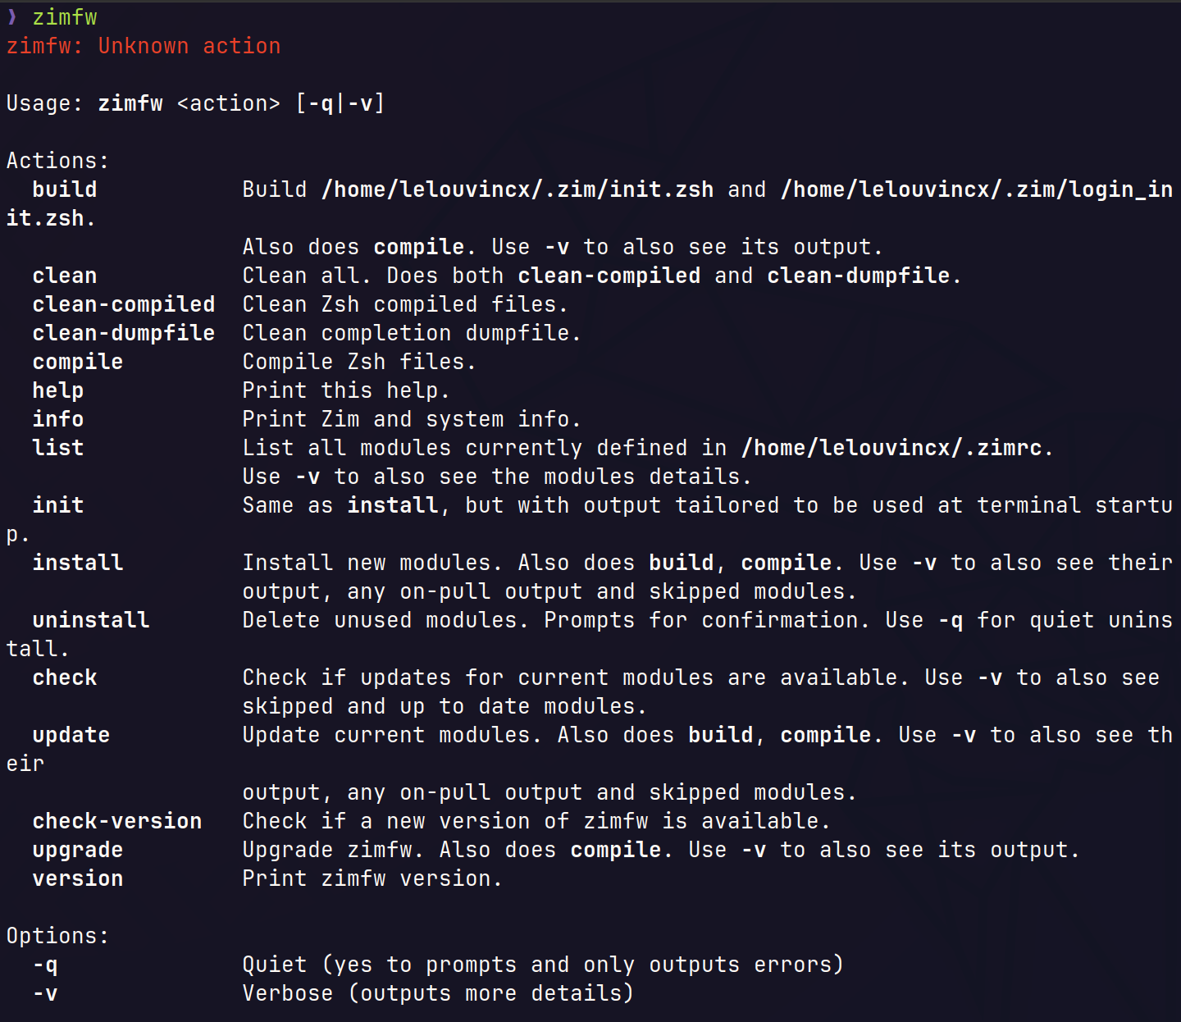Select the clean-compiled action name in the left column
Screen dimensions: 1181x1022
pyautogui.click(x=123, y=304)
